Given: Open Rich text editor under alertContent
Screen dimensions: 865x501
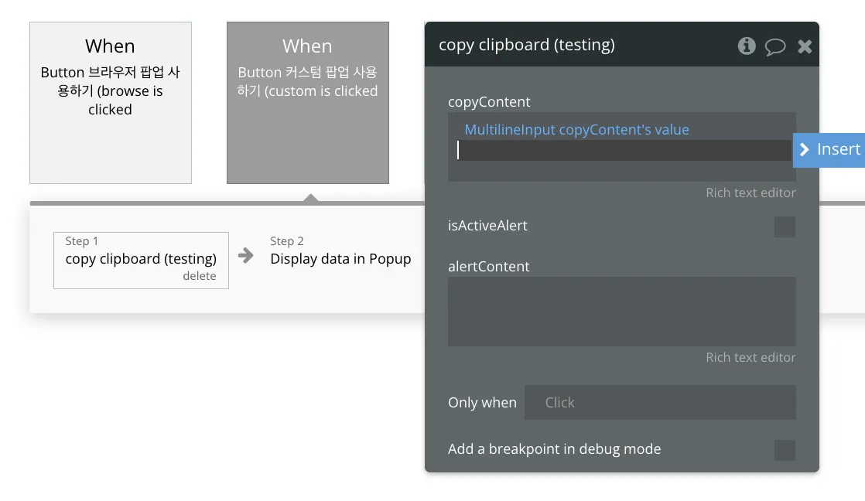Looking at the screenshot, I should coord(750,357).
